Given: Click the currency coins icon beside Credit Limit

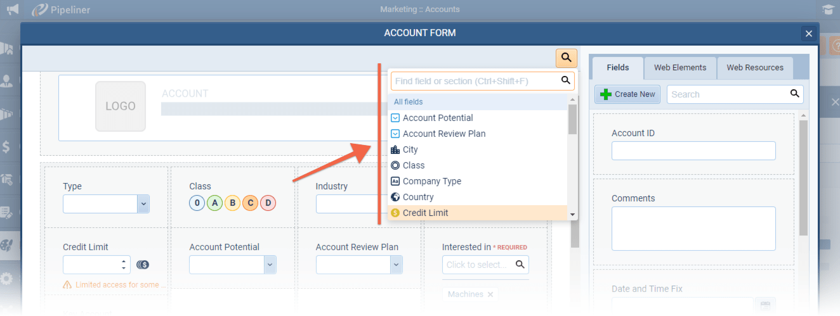Looking at the screenshot, I should tap(143, 265).
